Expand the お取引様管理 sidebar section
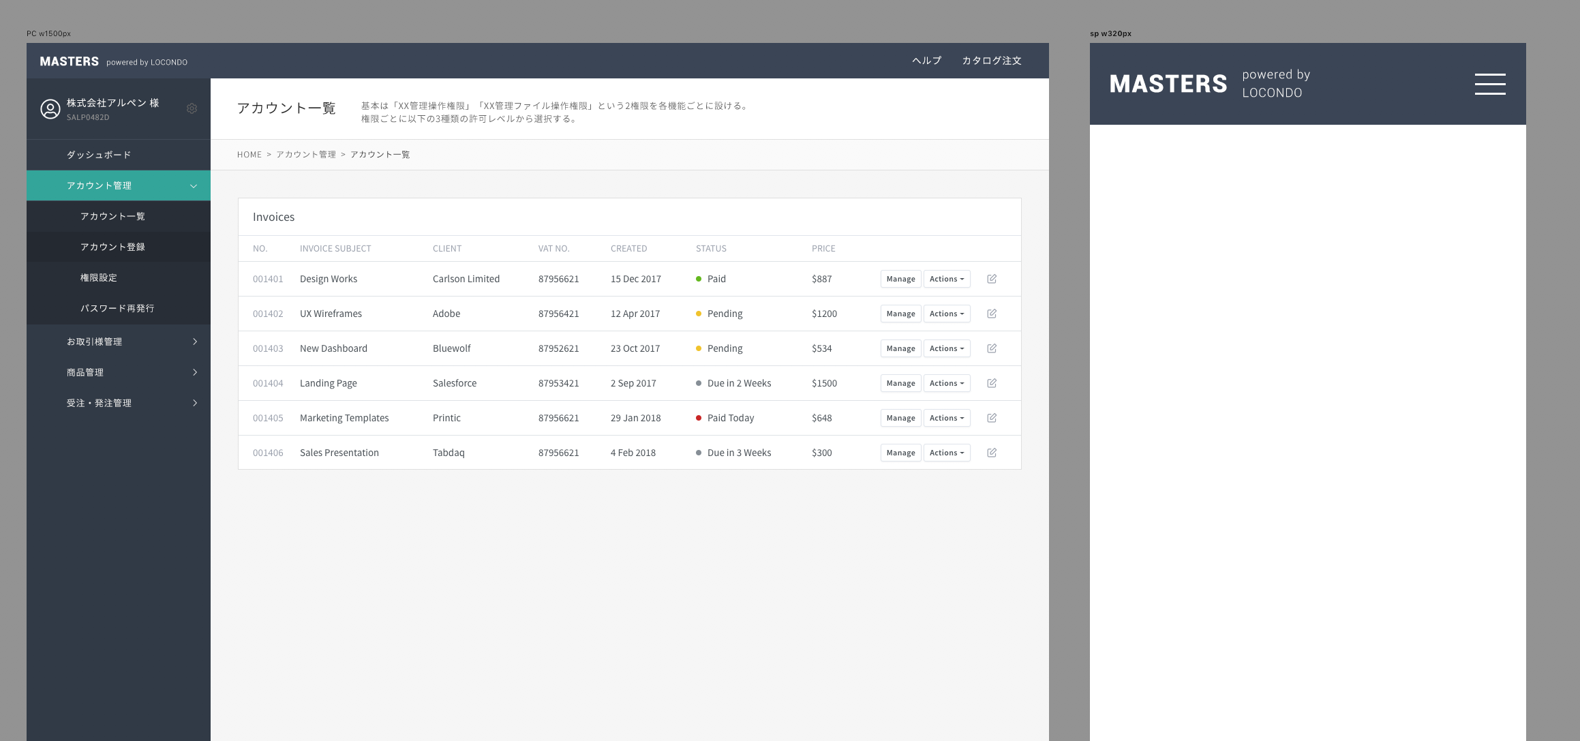Screen dimensions: 1580x741 click(195, 342)
